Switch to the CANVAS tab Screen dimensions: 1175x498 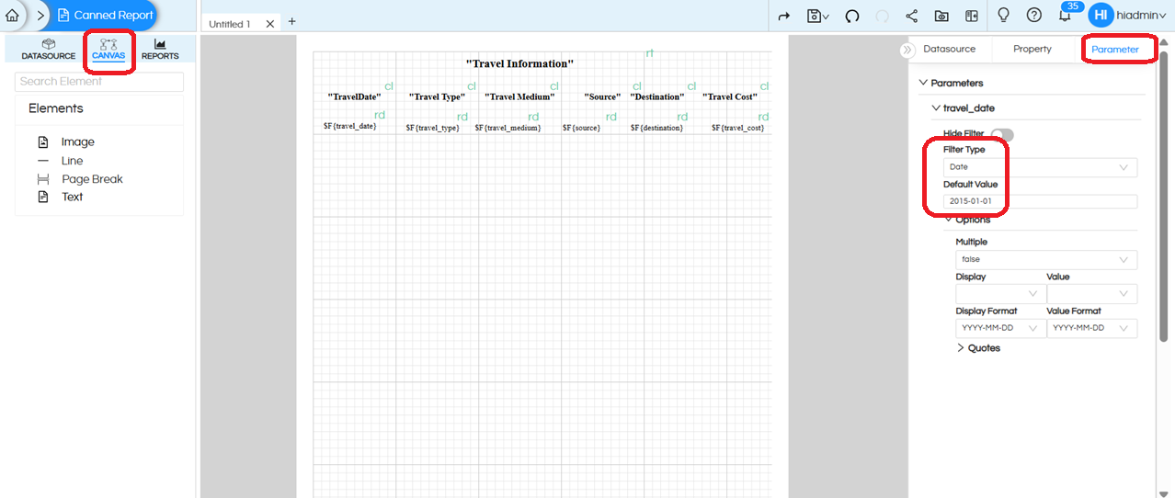click(108, 49)
